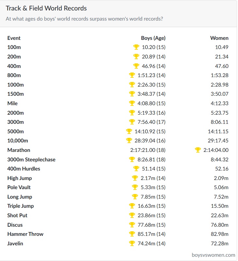Click the trophy in the Shot Put row
Image resolution: width=238 pixels, height=261 pixels.
pos(132,215)
